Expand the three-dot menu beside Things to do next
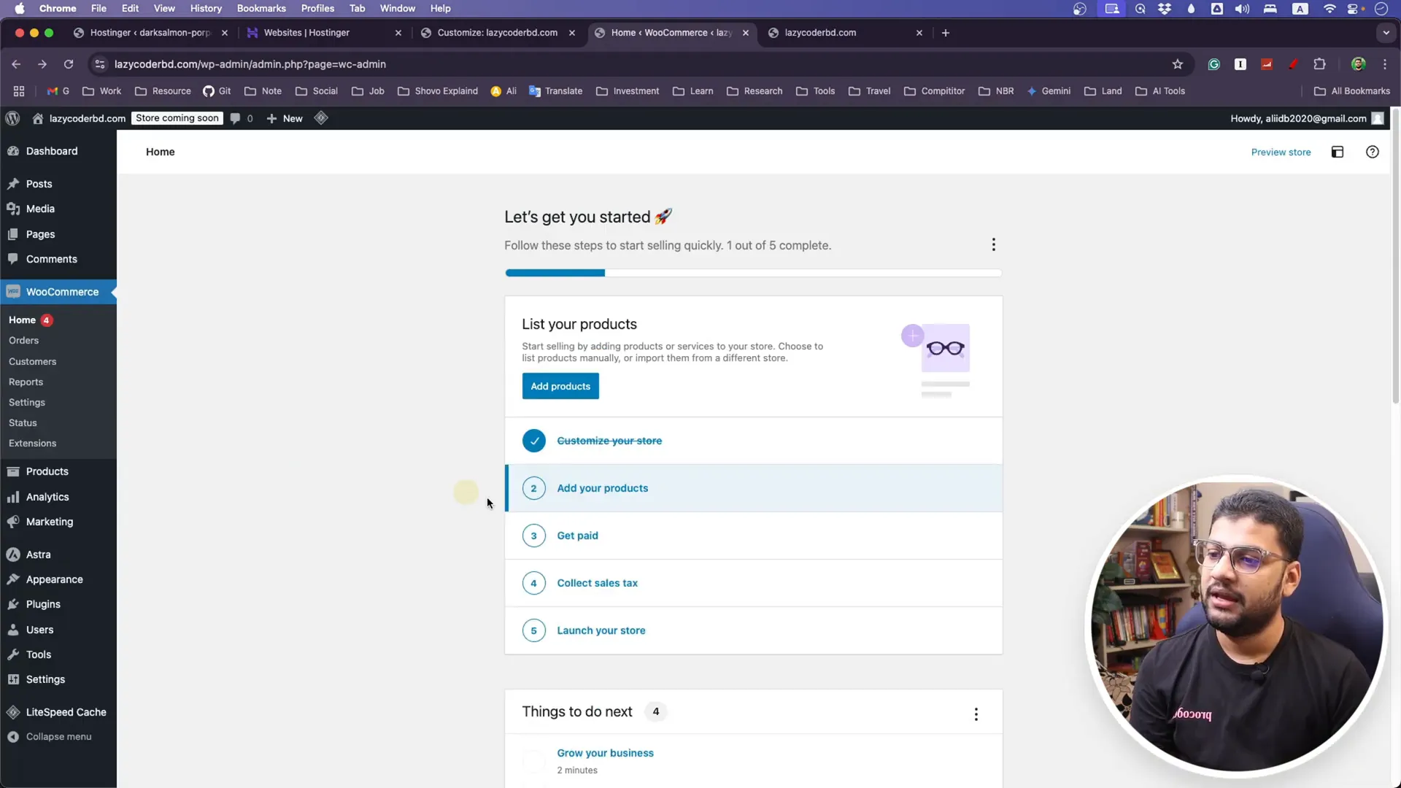1401x788 pixels. click(x=976, y=714)
